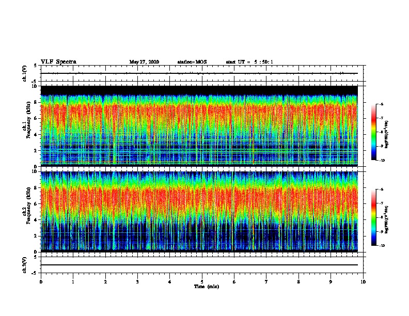Screen dimensions: 409x316
Task: Click the ch.3 voltage waveform trace
Action: [199, 265]
